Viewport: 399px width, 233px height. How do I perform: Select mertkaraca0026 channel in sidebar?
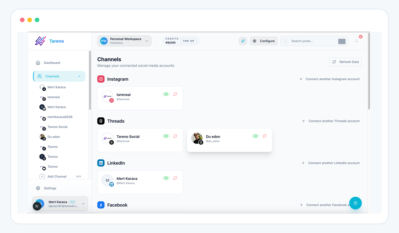(60, 117)
